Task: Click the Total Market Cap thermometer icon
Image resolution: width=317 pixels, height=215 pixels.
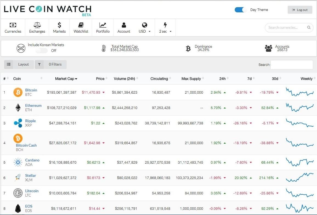Action: [x=103, y=48]
